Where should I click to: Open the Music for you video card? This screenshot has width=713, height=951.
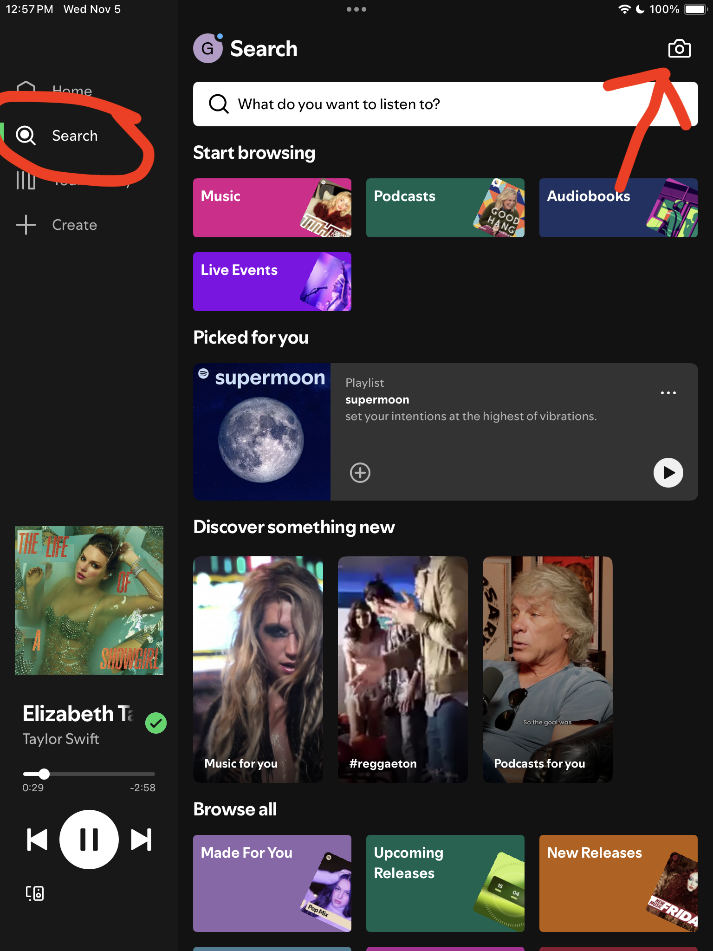tap(258, 670)
